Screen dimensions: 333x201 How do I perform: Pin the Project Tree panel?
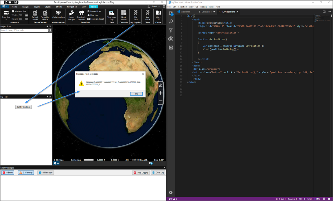point(47,26)
